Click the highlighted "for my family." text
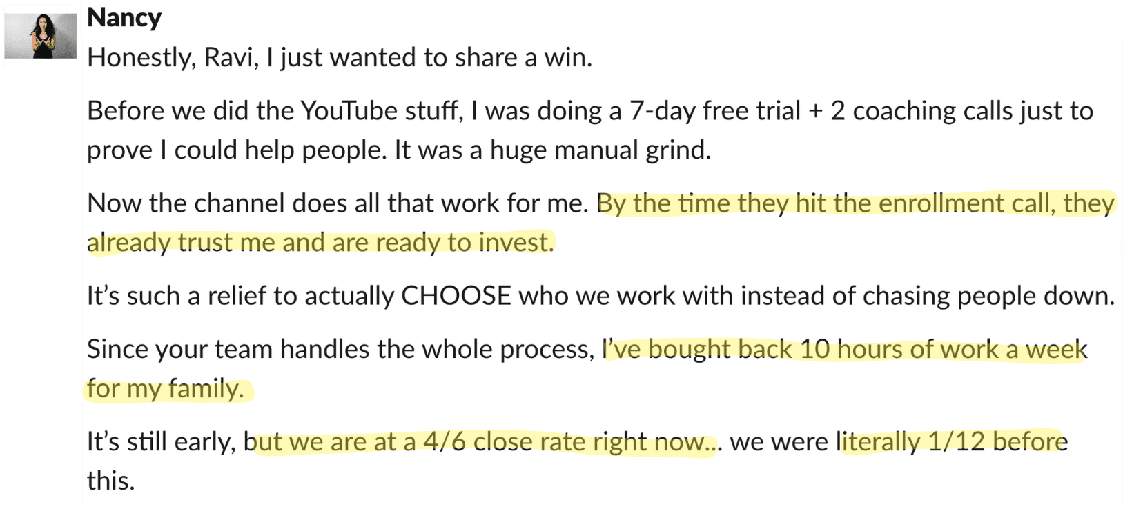The image size is (1123, 509). pos(166,389)
